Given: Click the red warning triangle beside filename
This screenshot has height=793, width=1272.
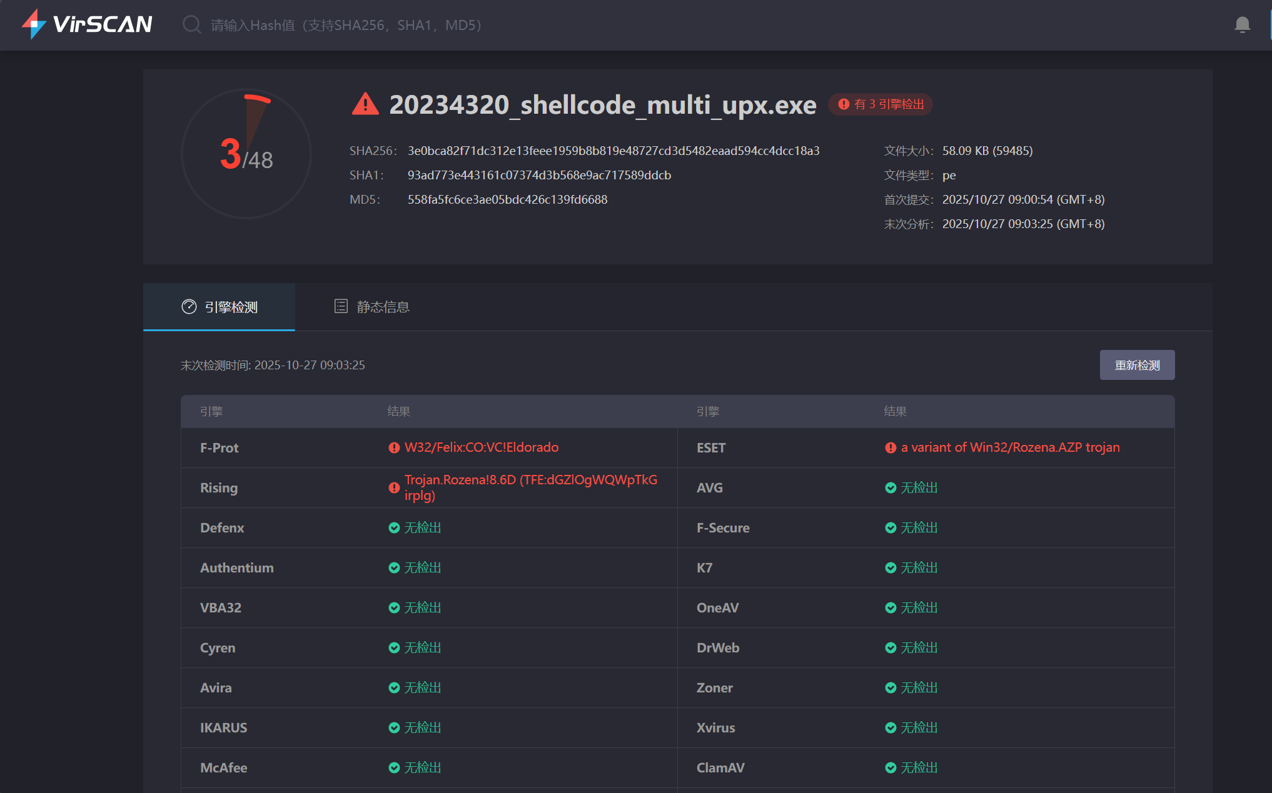Looking at the screenshot, I should pos(365,104).
